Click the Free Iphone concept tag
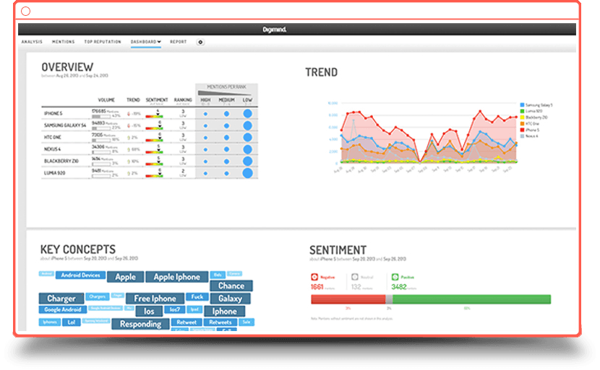 pyautogui.click(x=155, y=298)
